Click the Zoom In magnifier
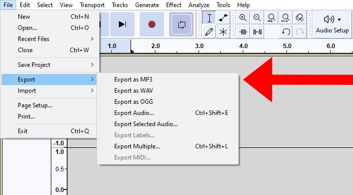 (x=243, y=18)
